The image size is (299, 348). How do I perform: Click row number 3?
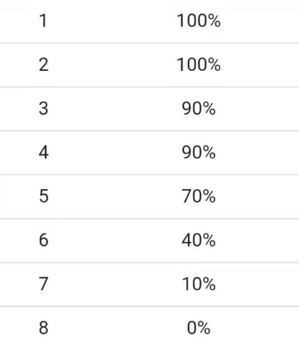click(x=43, y=109)
